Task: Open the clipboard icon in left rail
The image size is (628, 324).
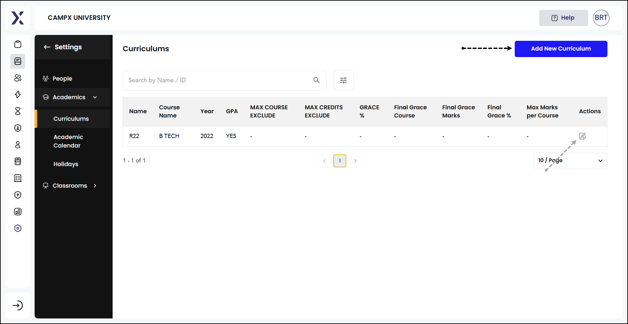Action: [x=18, y=44]
